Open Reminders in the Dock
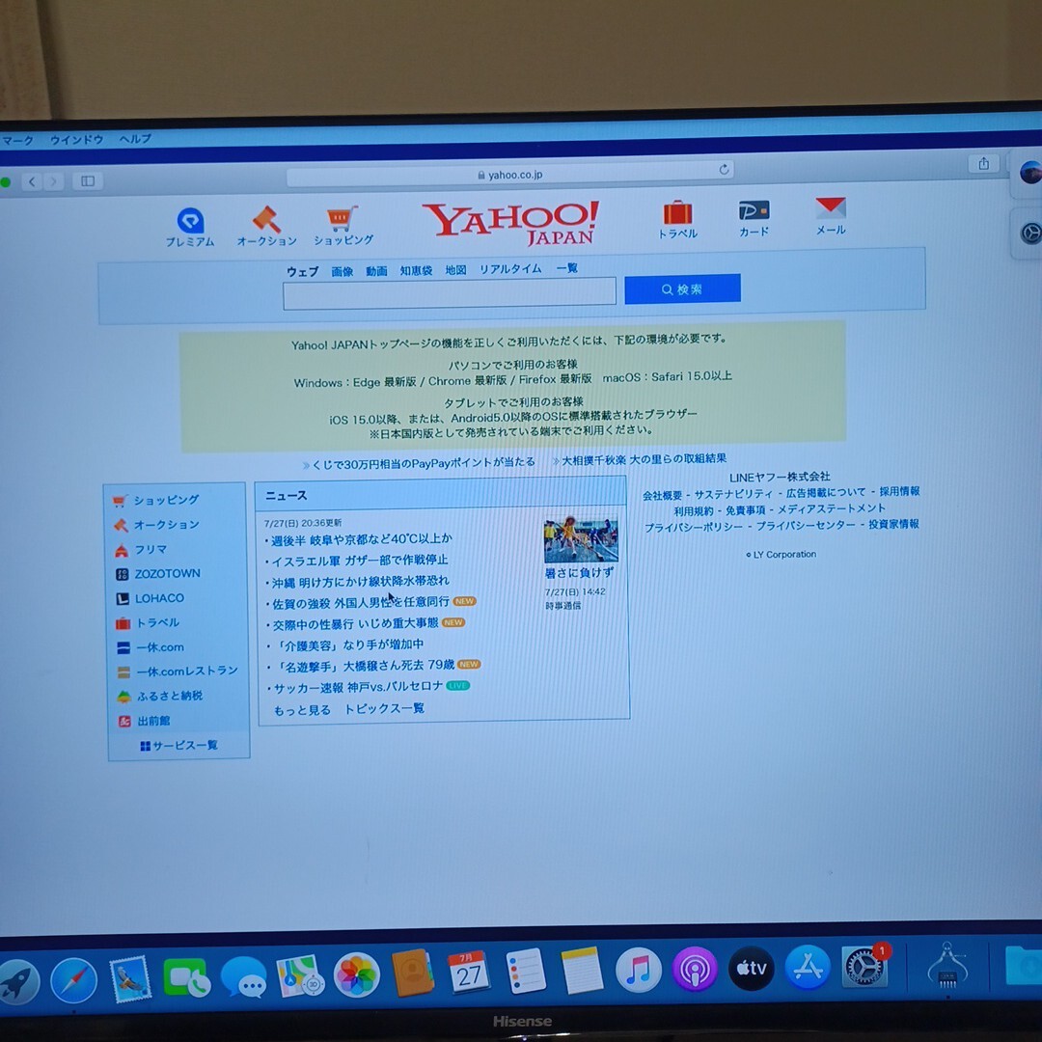 [x=525, y=971]
